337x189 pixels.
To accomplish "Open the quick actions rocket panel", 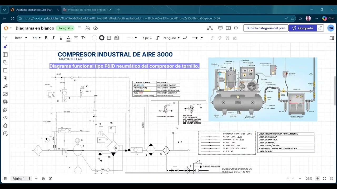I will tap(5, 110).
